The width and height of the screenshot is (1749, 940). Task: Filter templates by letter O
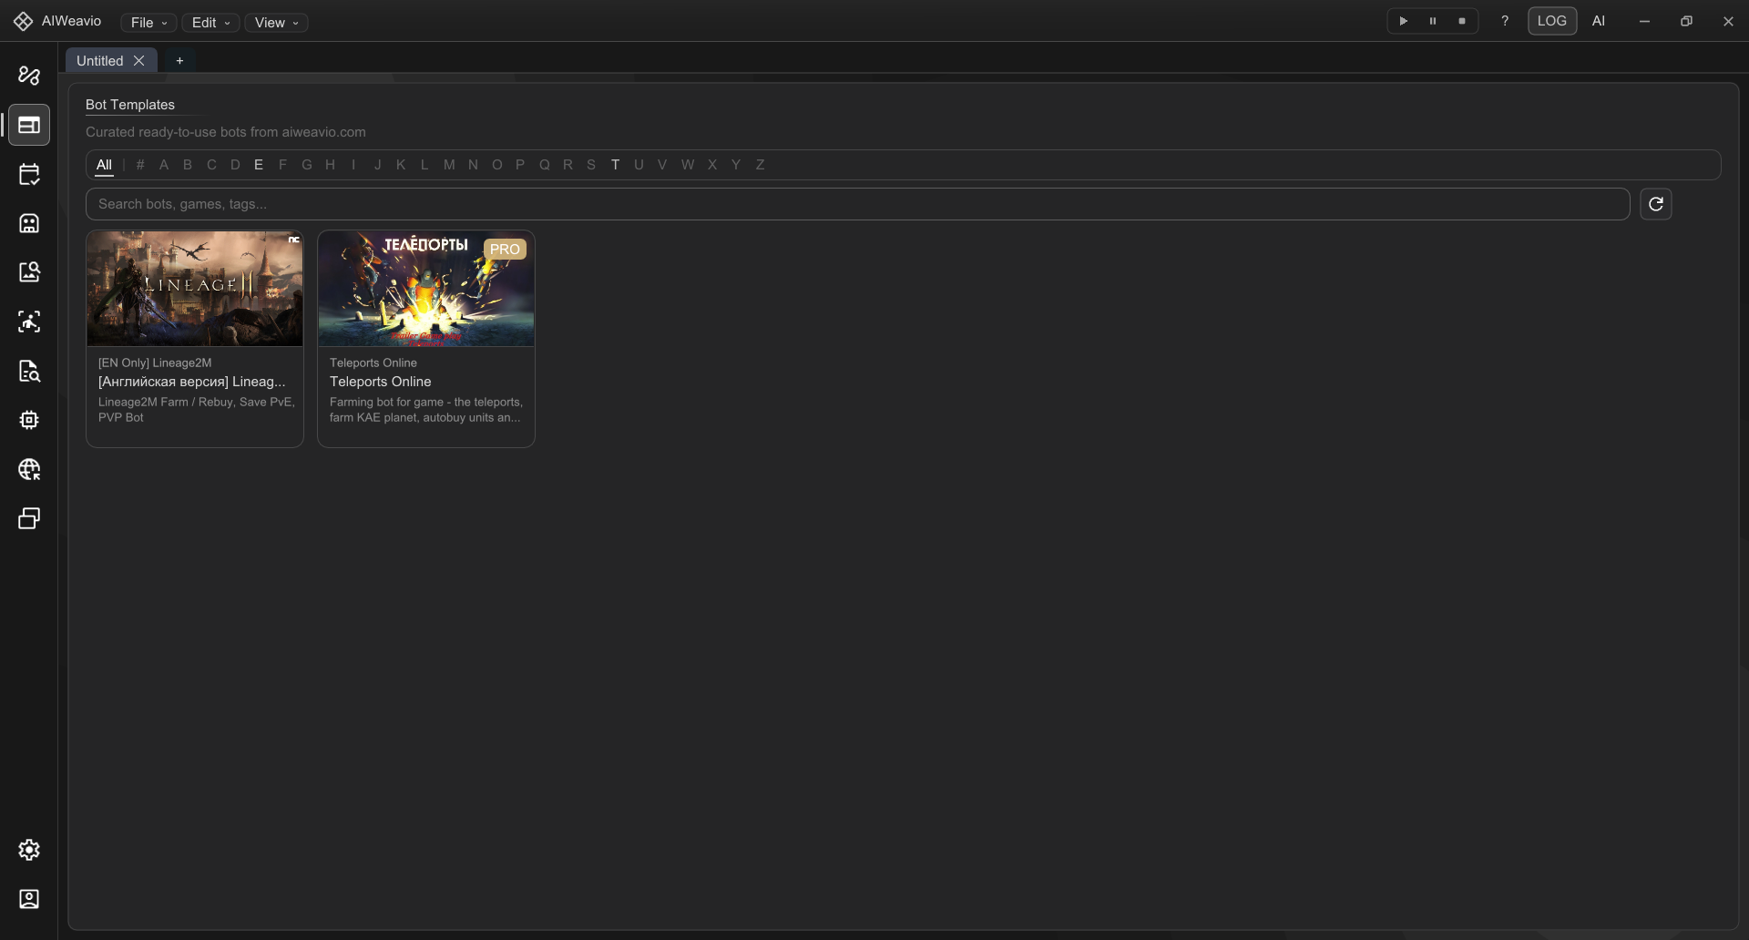coord(496,165)
